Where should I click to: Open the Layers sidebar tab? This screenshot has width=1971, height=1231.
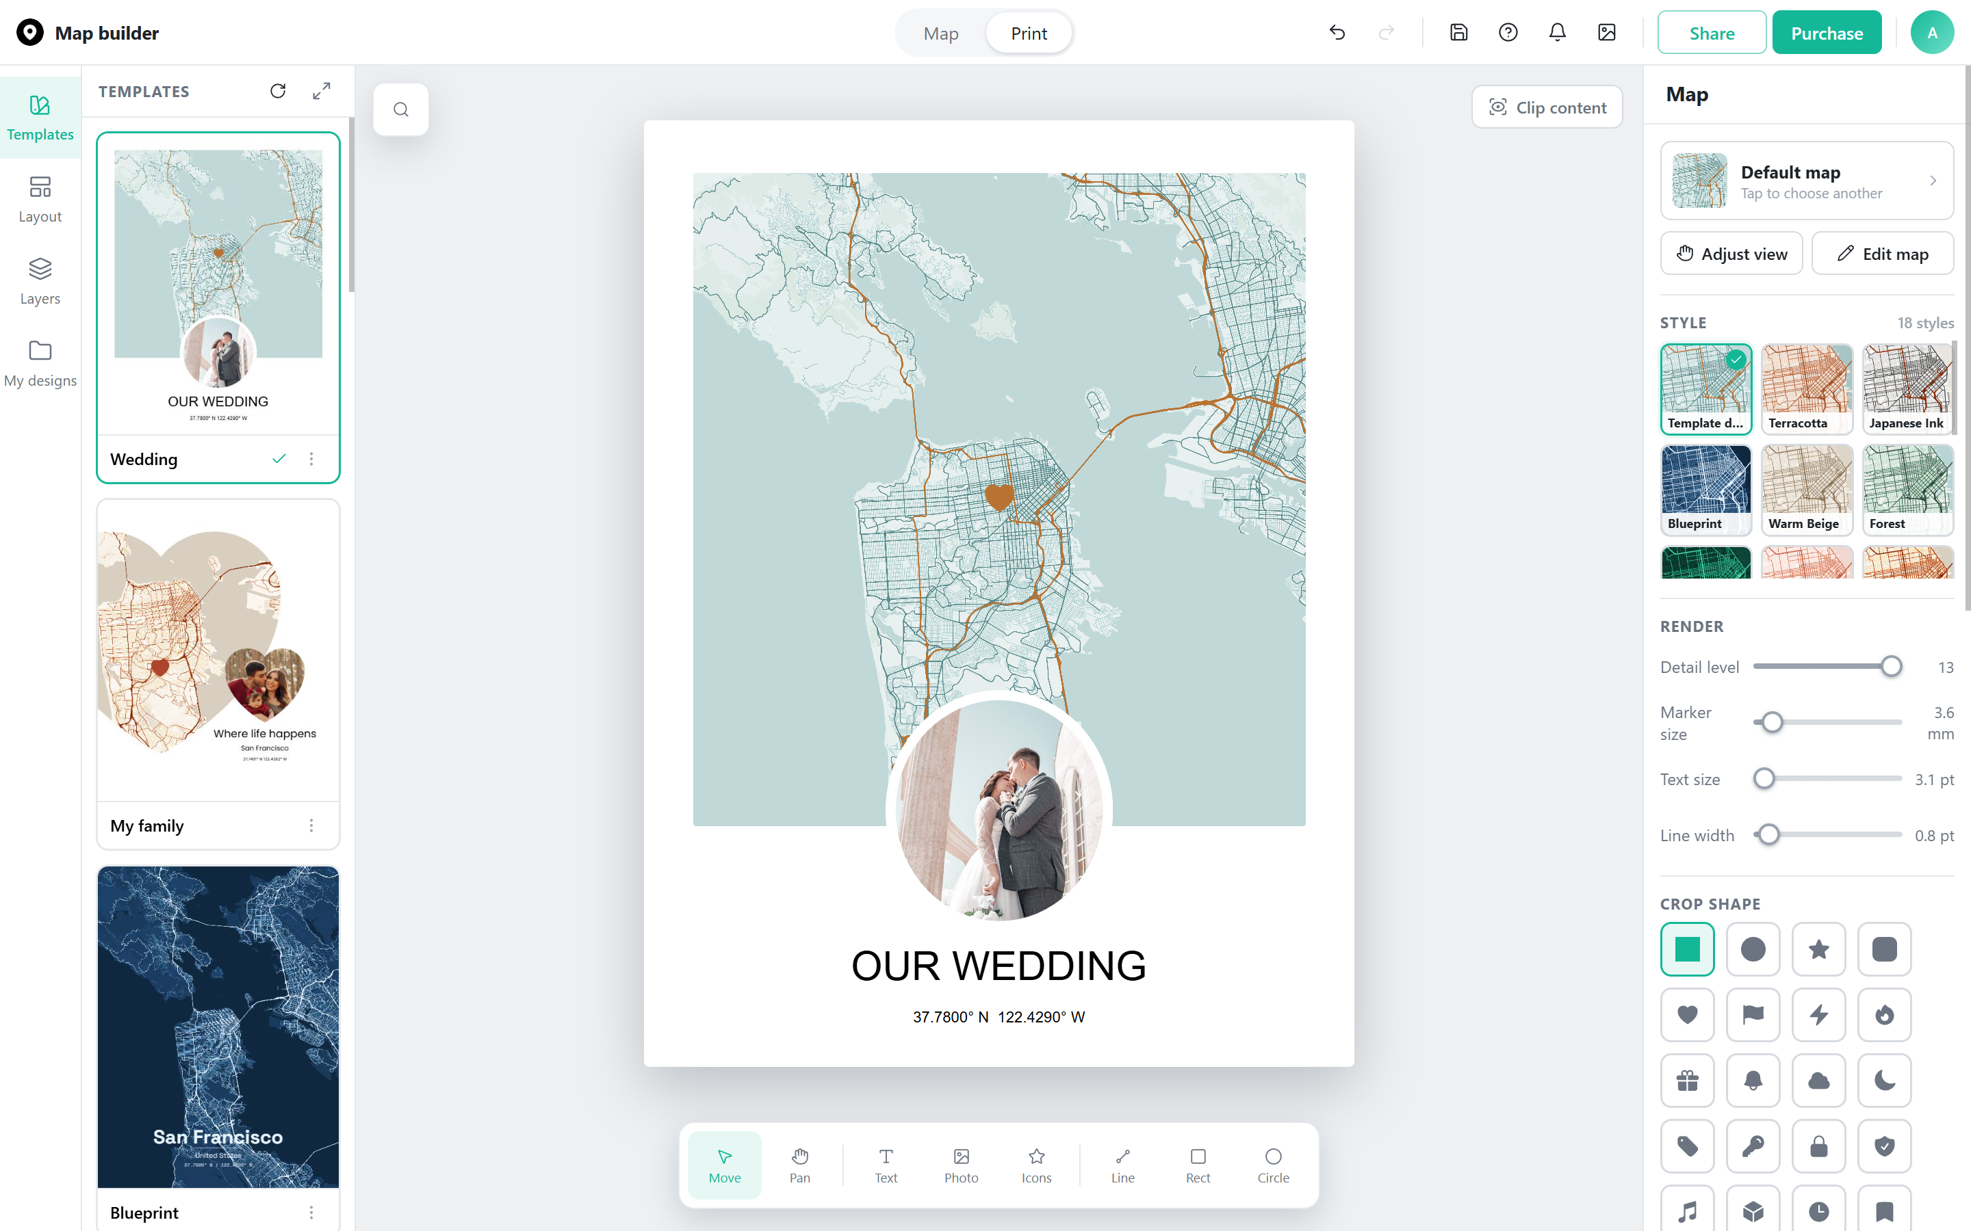(40, 282)
